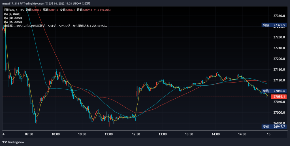Click the 高値 27325.5 price label
Viewport: 290px width, 146px height.
click(x=274, y=25)
